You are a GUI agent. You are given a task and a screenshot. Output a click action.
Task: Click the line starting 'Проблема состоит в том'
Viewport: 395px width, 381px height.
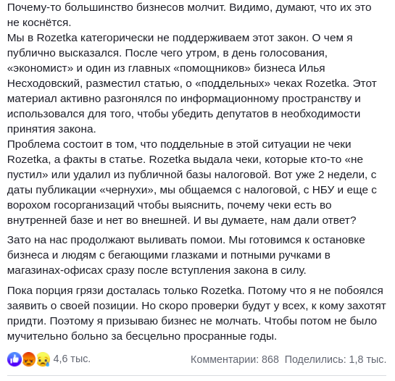point(179,144)
